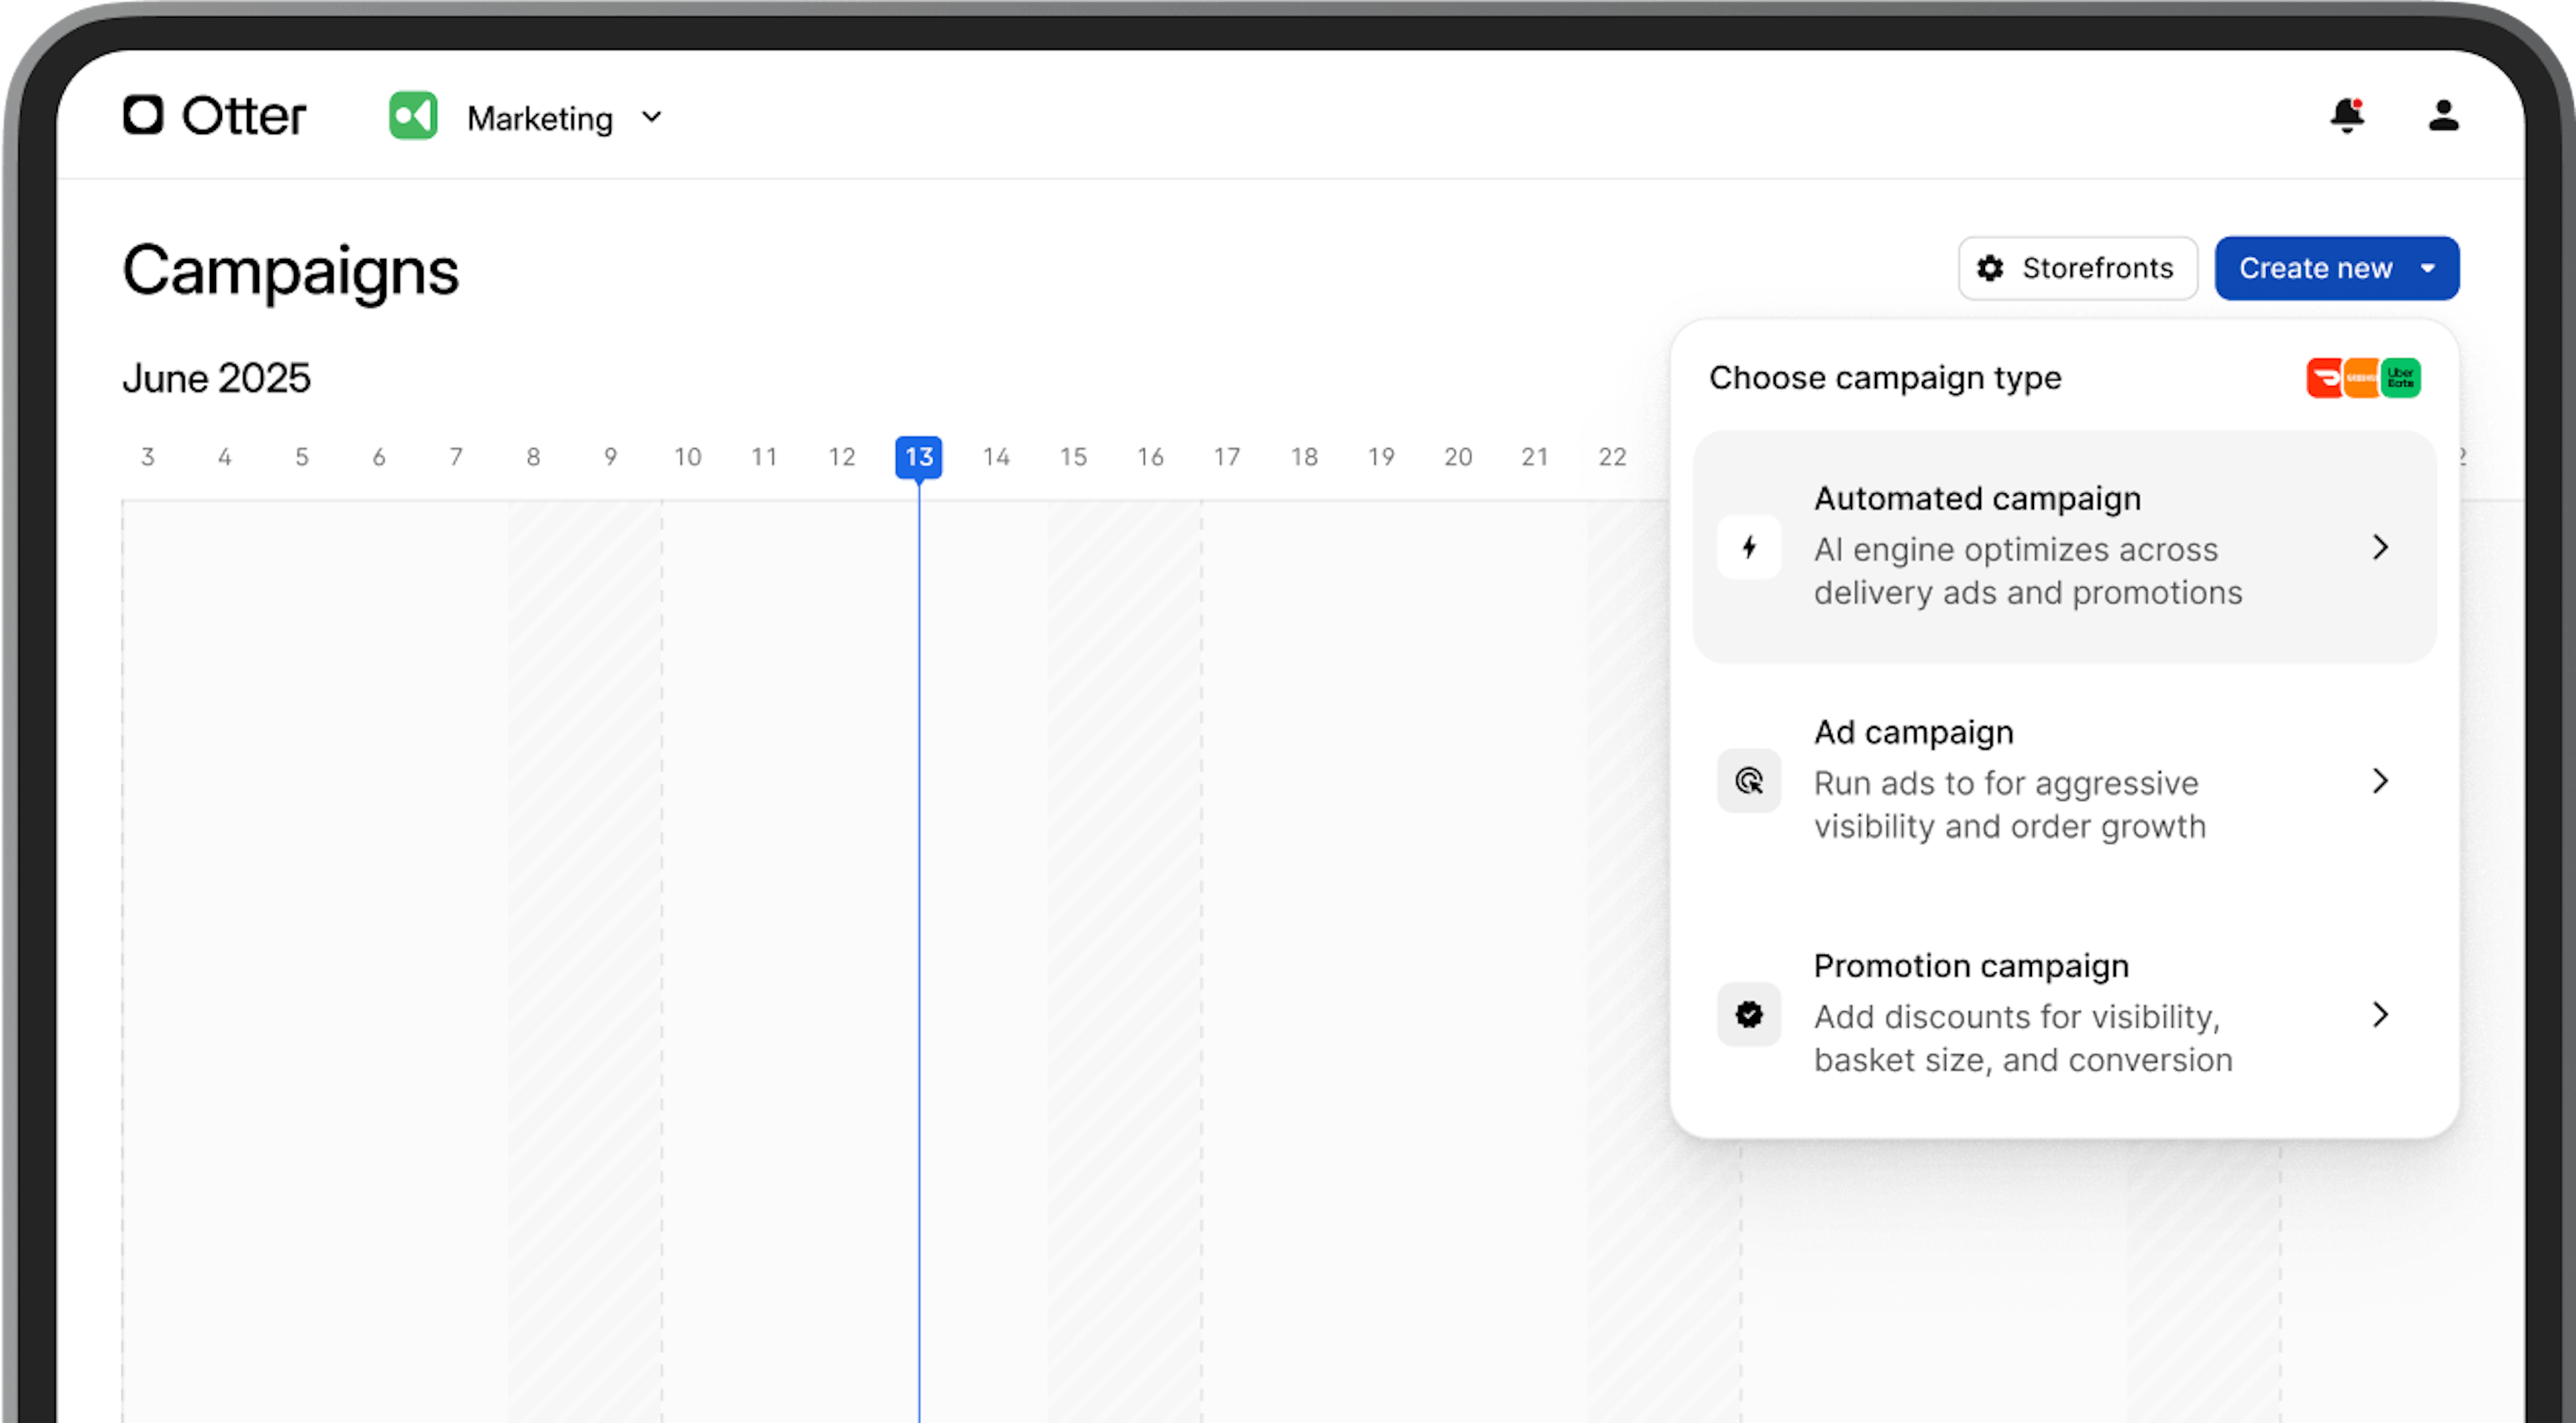Select day 8 on the timeline
The height and width of the screenshot is (1423, 2576).
tap(534, 457)
